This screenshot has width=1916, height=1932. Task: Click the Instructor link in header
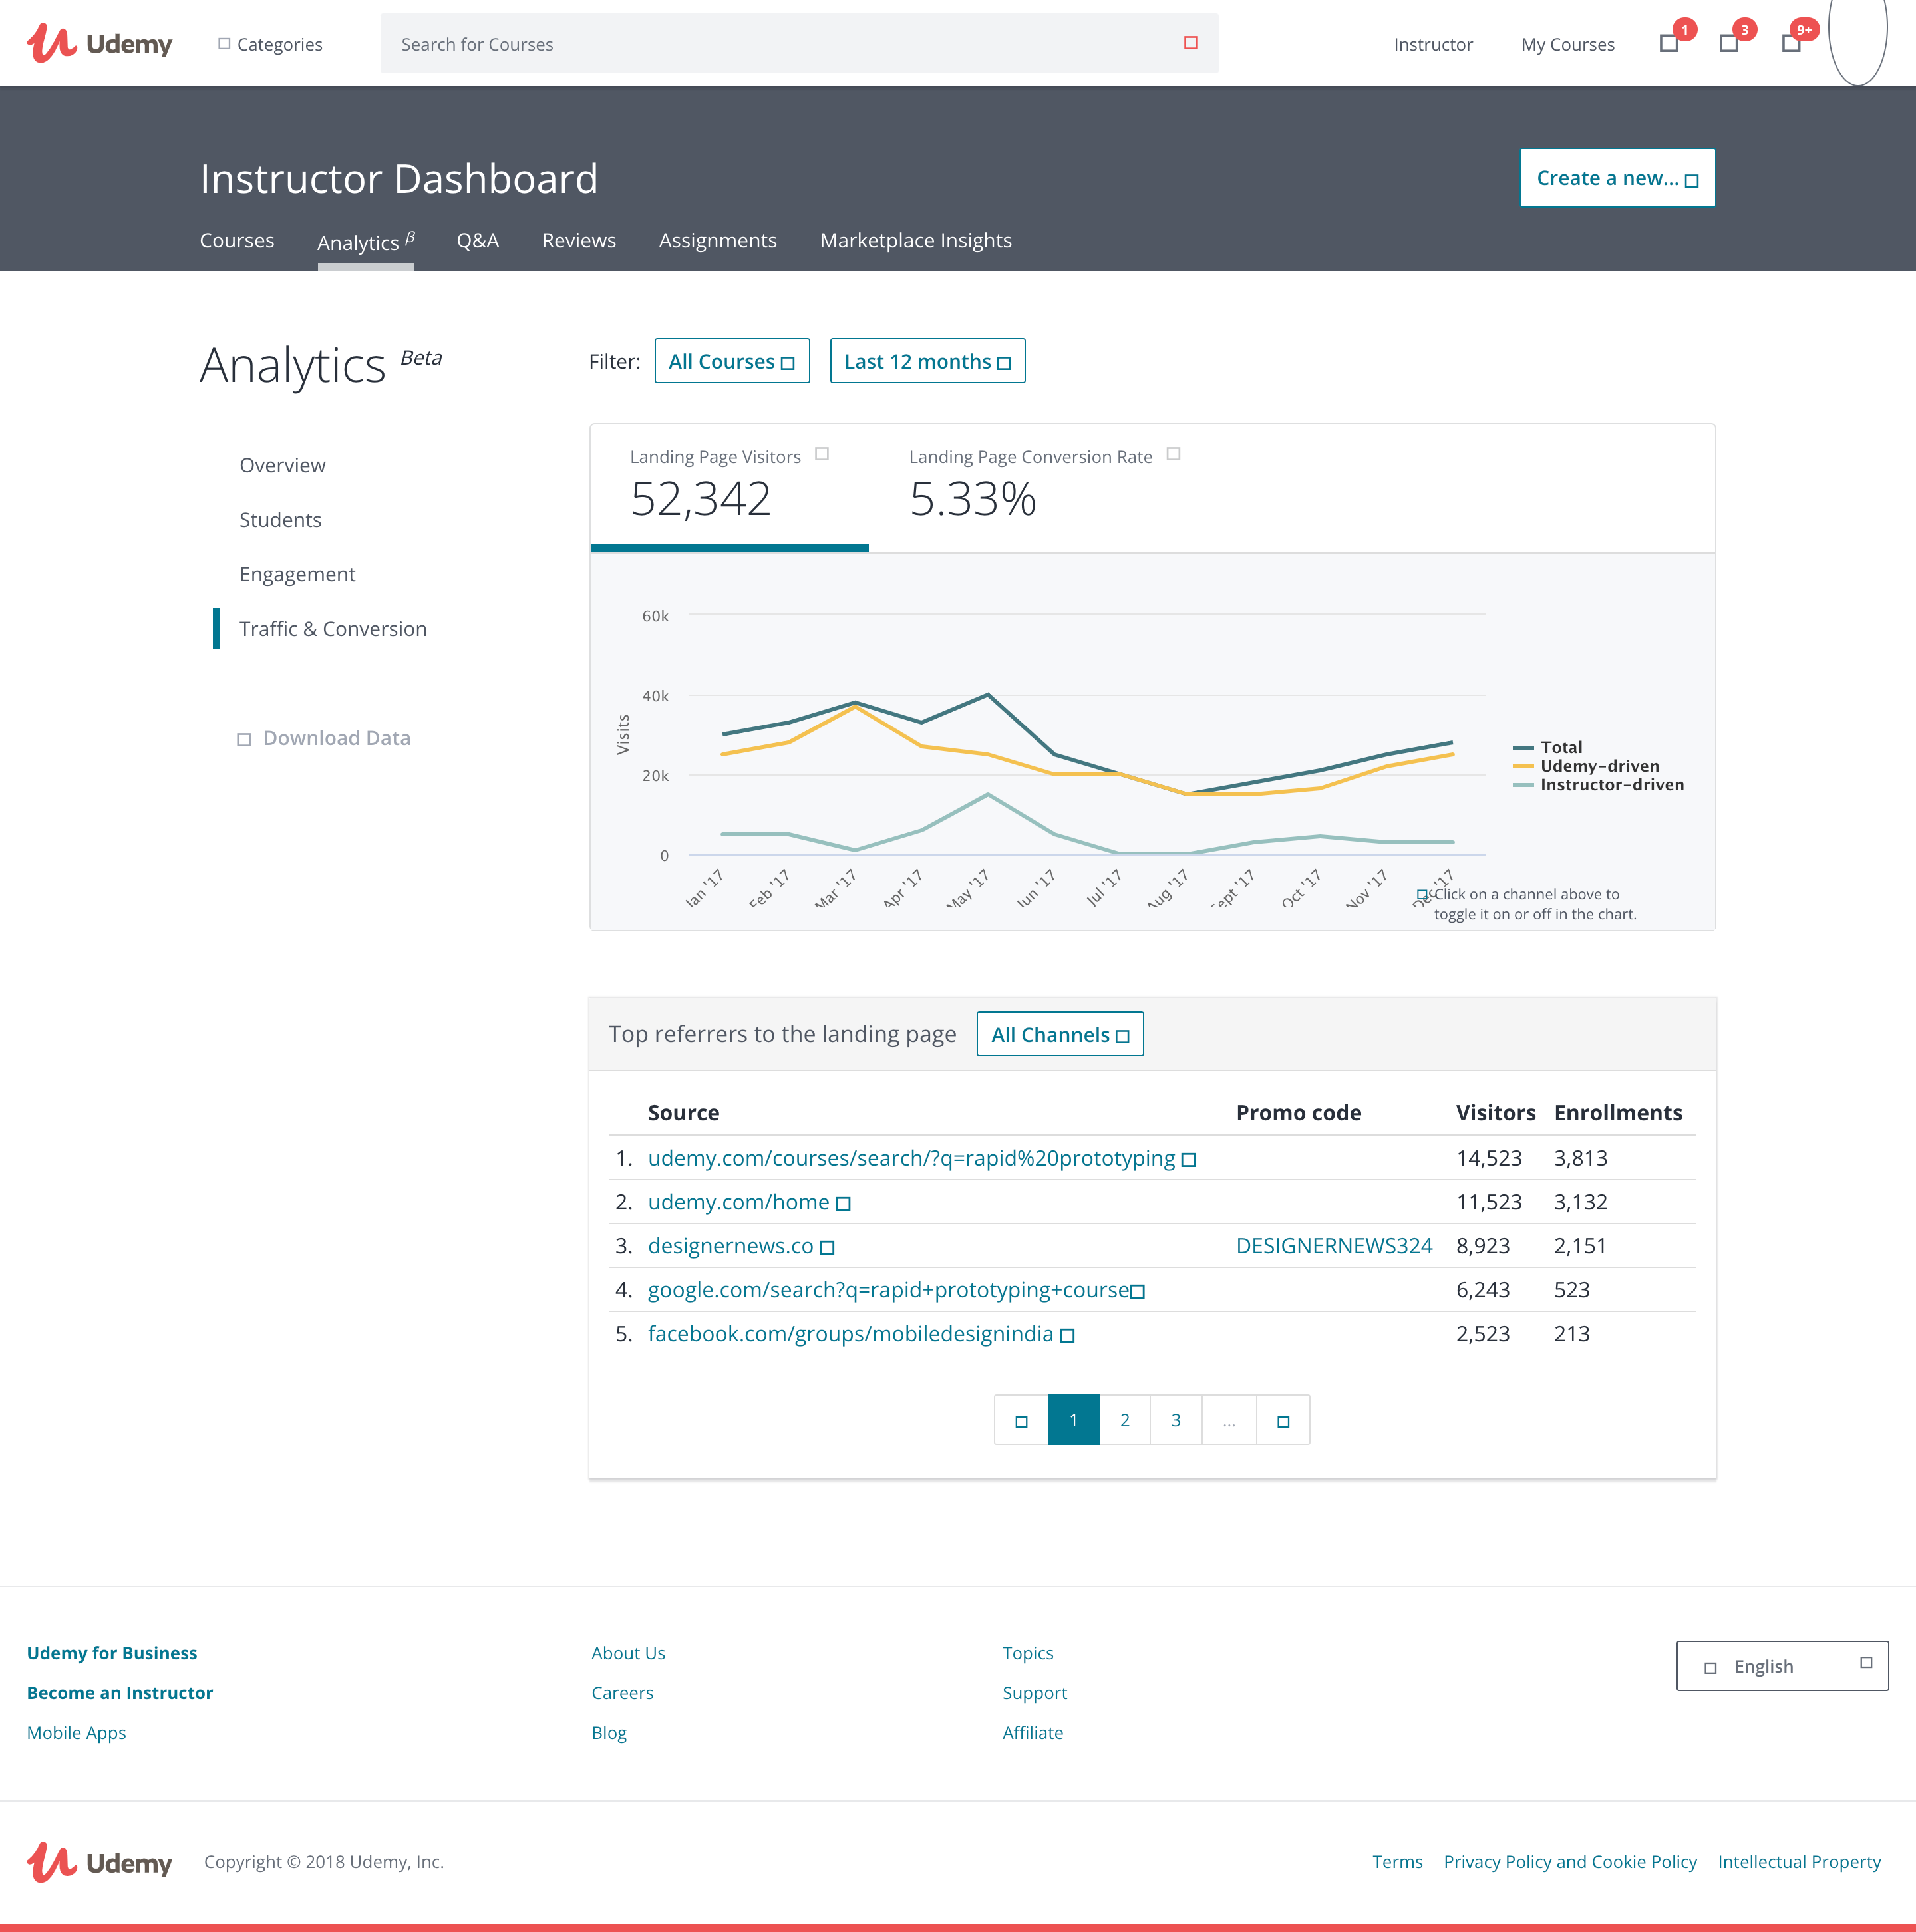[1433, 44]
